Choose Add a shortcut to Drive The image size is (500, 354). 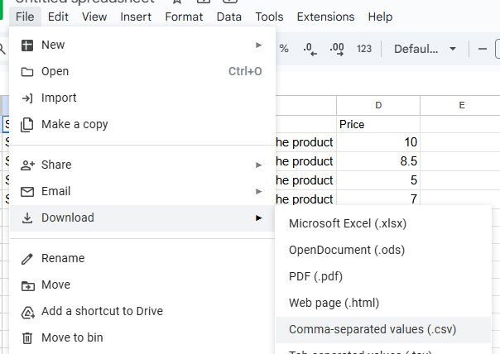(x=142, y=311)
